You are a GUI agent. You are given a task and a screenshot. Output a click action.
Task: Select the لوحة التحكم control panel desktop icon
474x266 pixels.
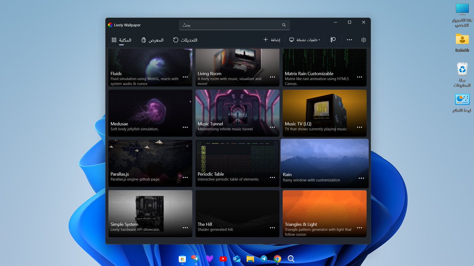coord(462,103)
